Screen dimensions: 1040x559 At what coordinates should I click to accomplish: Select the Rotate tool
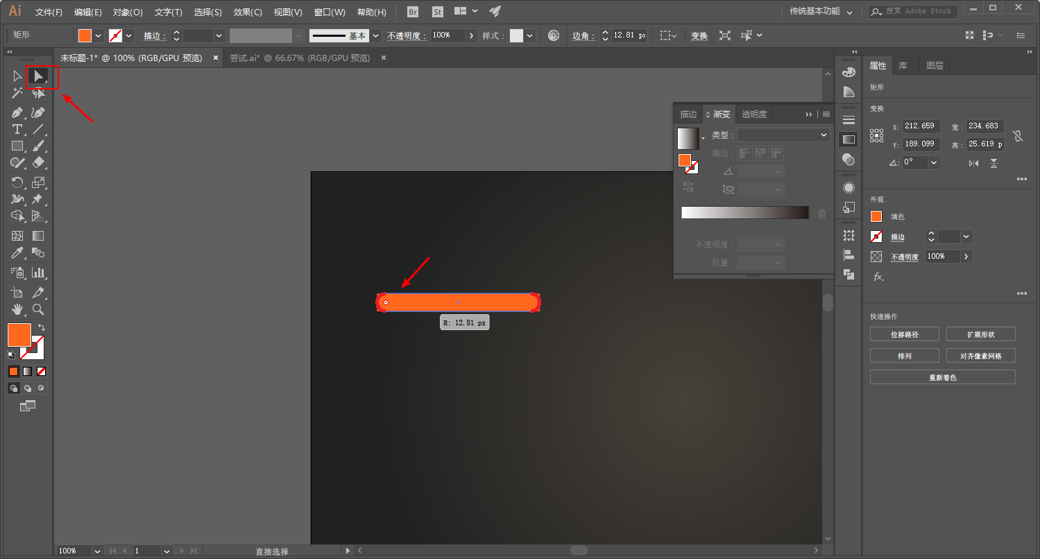click(x=17, y=182)
